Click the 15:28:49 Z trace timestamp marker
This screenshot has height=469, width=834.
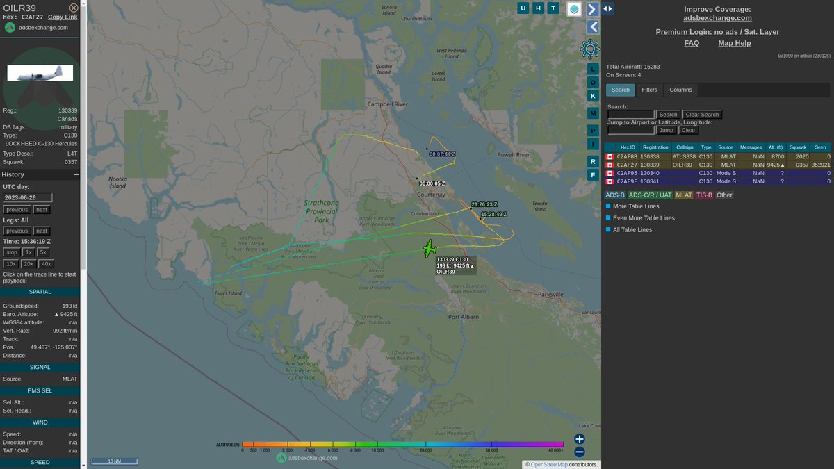(494, 215)
